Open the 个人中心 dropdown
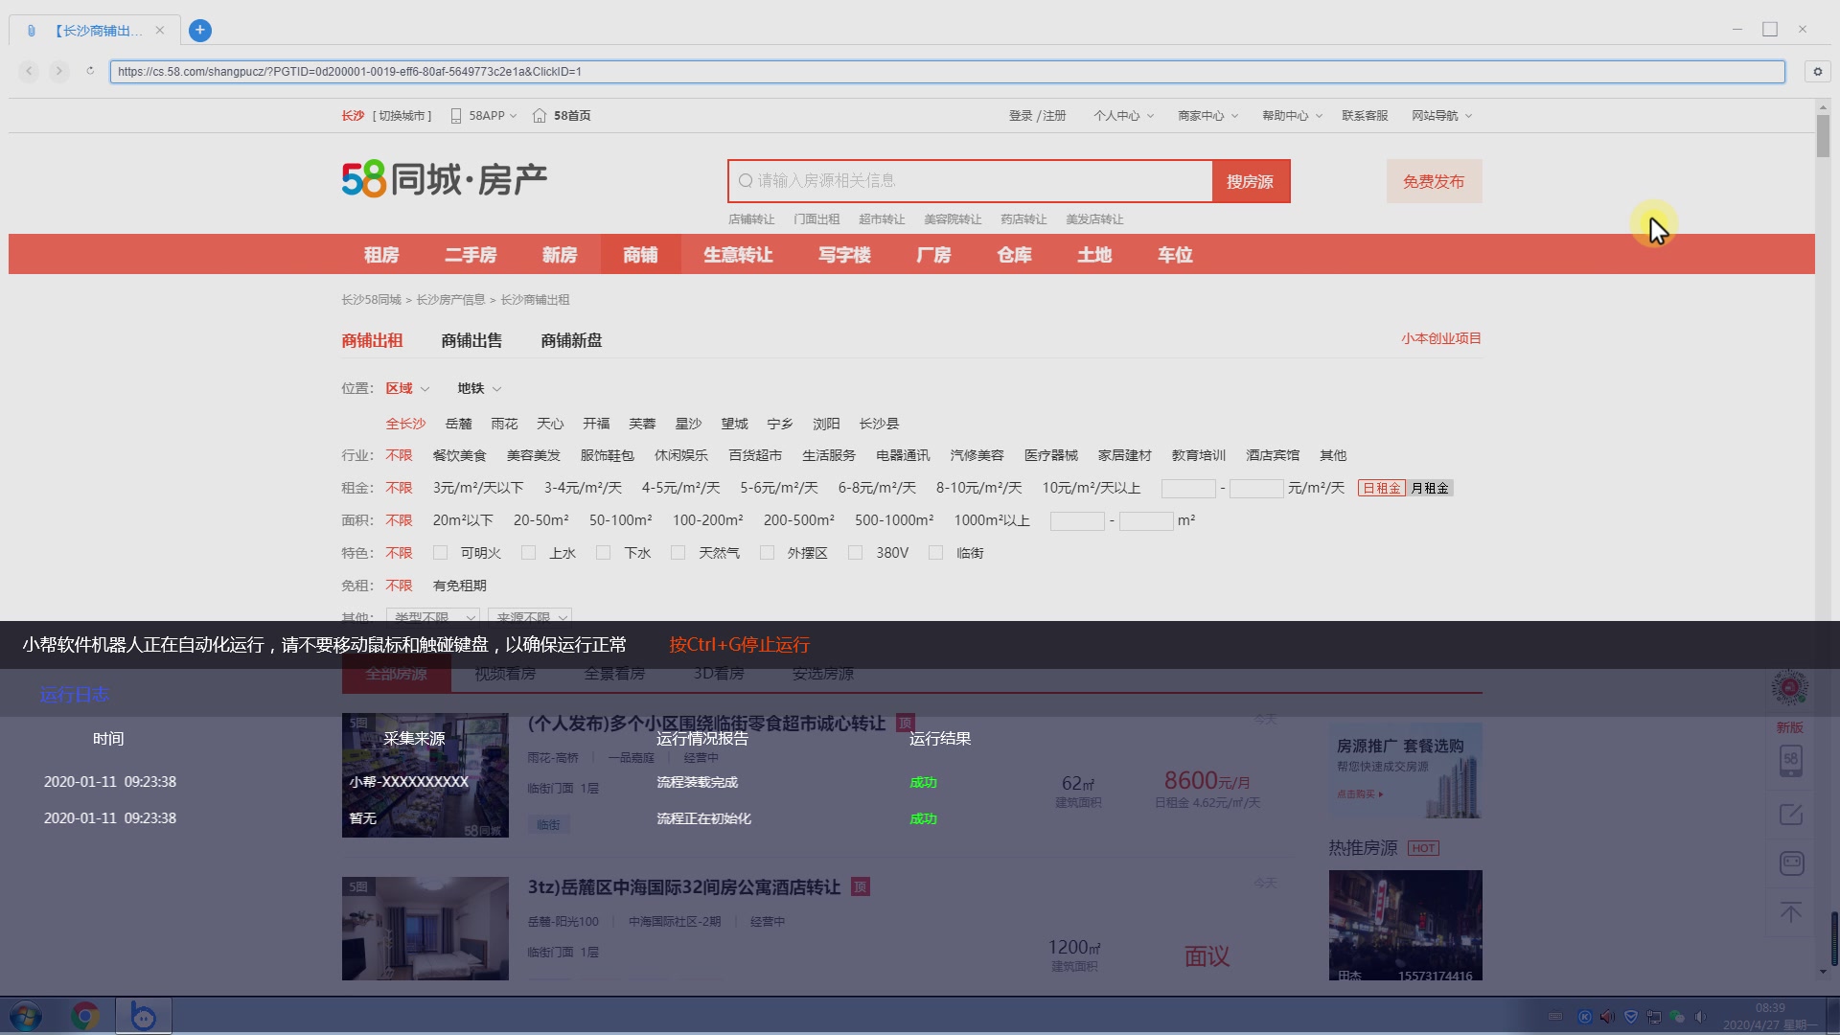Image resolution: width=1840 pixels, height=1035 pixels. [x=1123, y=116]
